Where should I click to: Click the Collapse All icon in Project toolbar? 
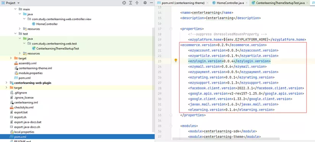click(137, 3)
